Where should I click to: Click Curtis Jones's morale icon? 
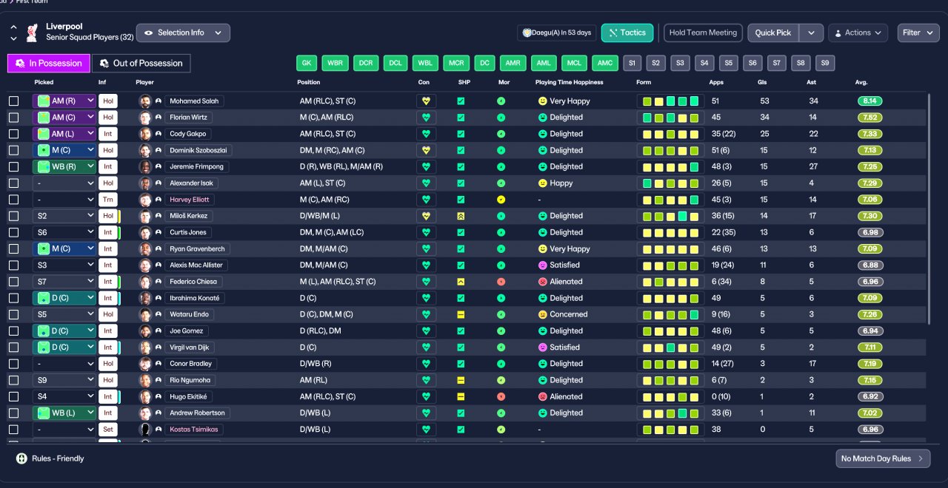click(x=501, y=232)
